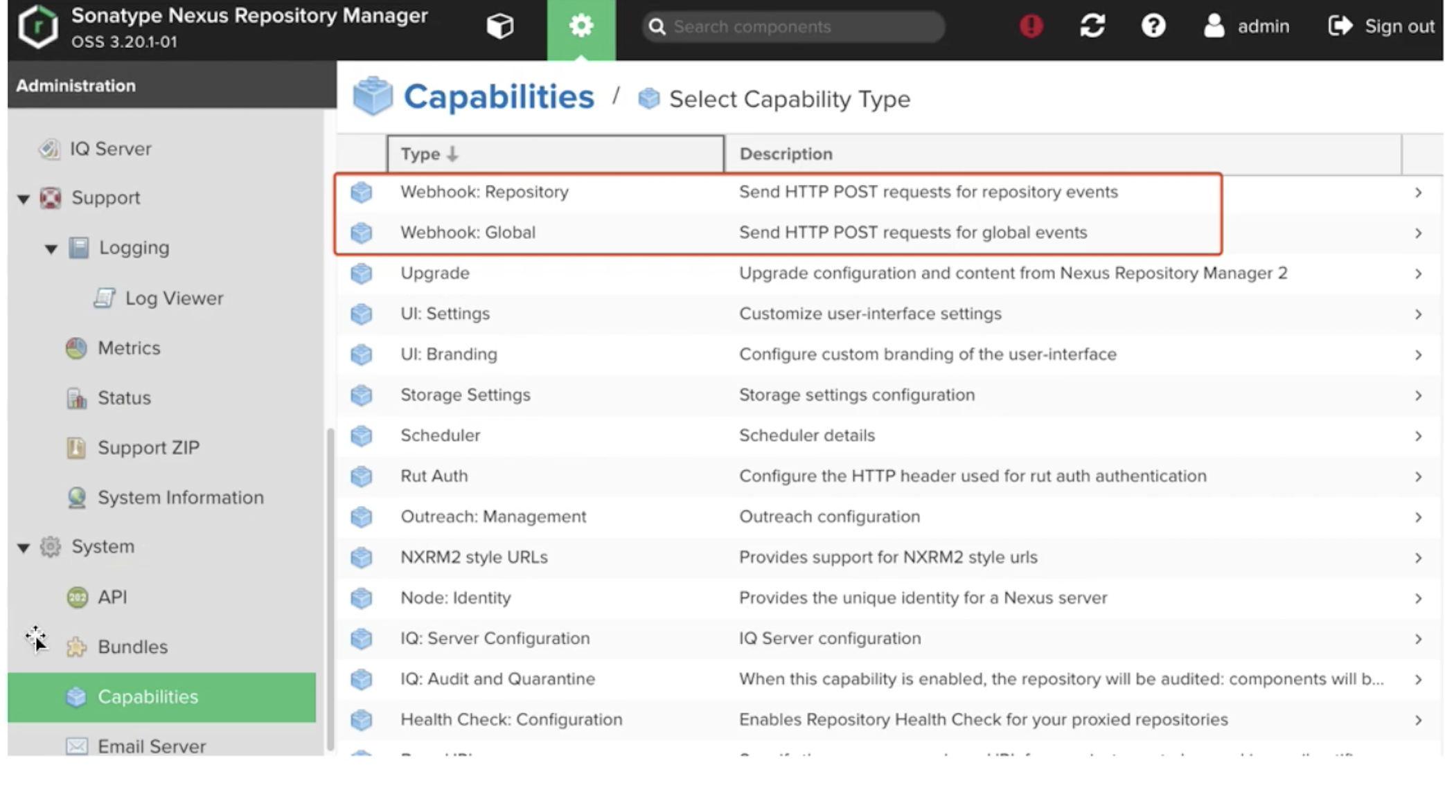The height and width of the screenshot is (792, 1445).
Task: Click the Description column header
Action: click(x=1063, y=154)
